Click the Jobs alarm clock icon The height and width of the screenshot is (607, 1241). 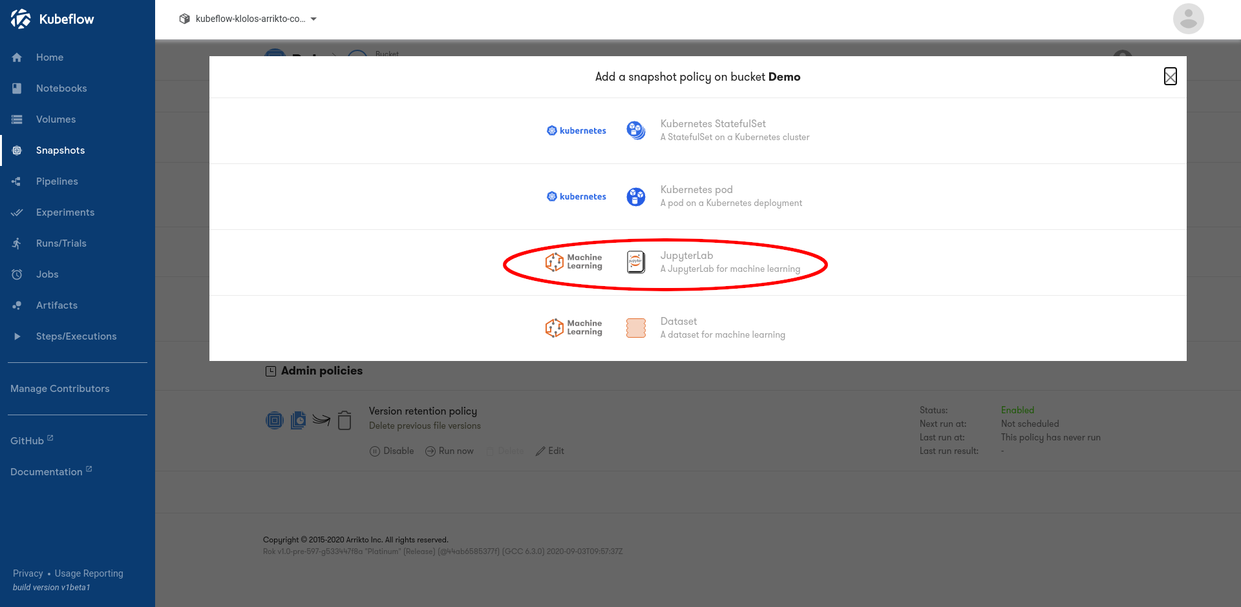click(17, 274)
